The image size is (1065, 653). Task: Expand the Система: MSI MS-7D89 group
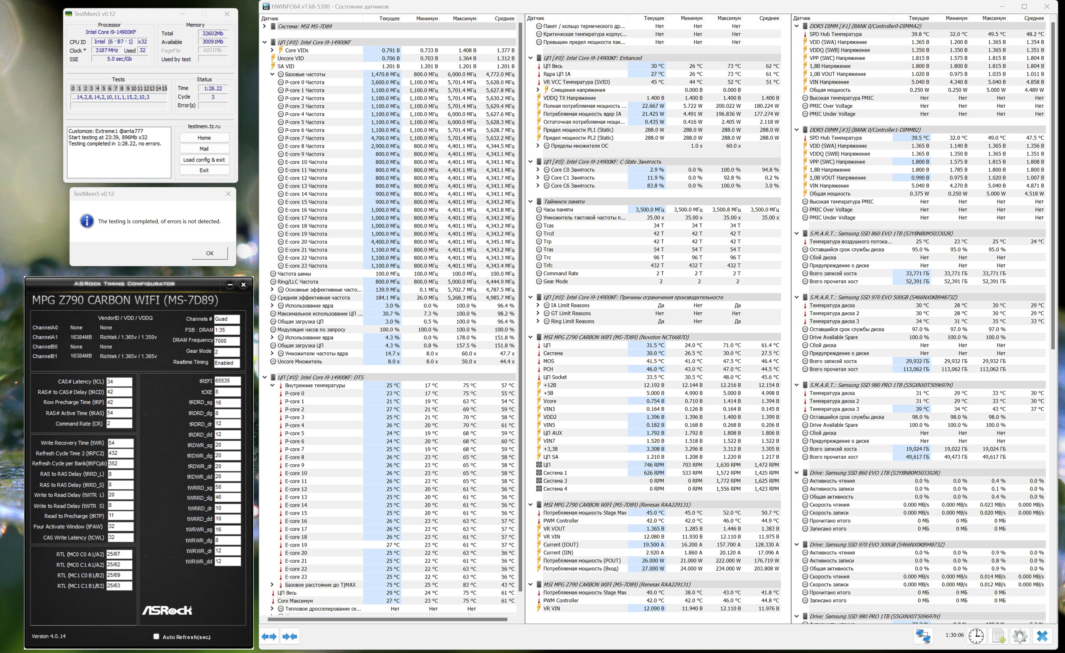coord(265,26)
